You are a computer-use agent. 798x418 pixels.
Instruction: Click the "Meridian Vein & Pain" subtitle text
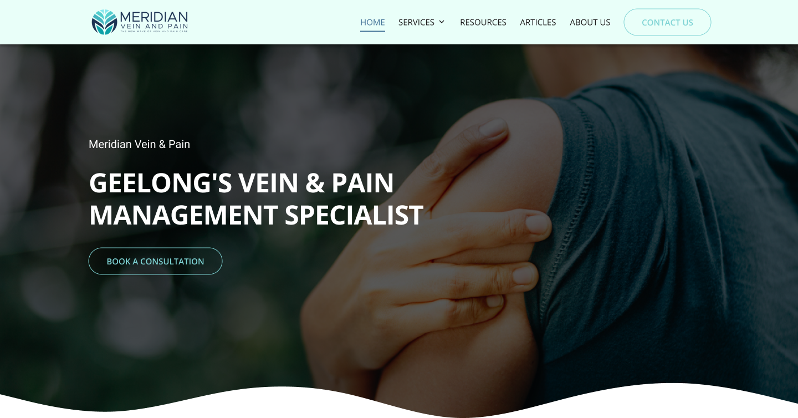(x=139, y=144)
